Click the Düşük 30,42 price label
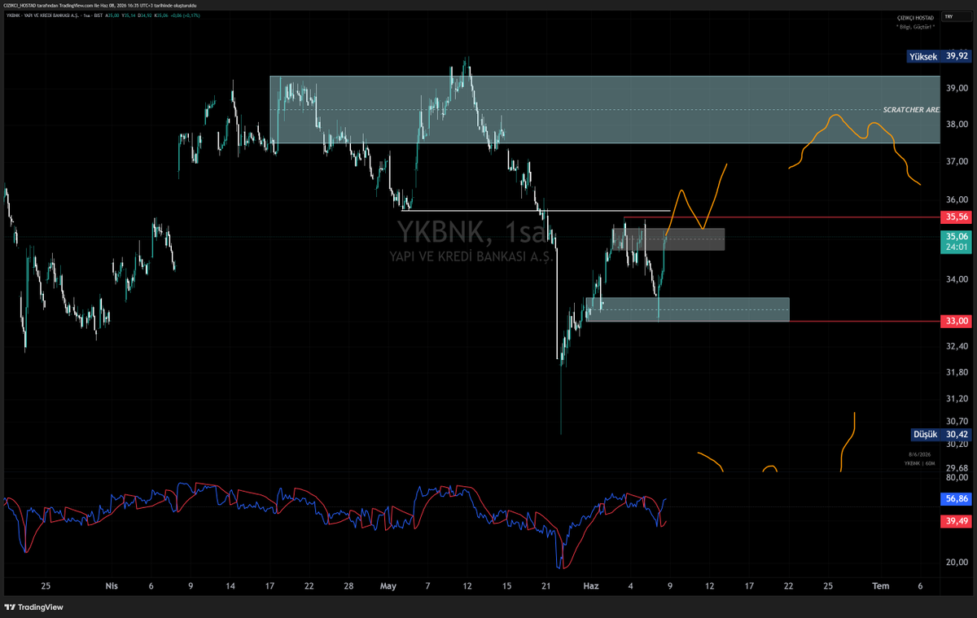977x618 pixels. (x=940, y=434)
